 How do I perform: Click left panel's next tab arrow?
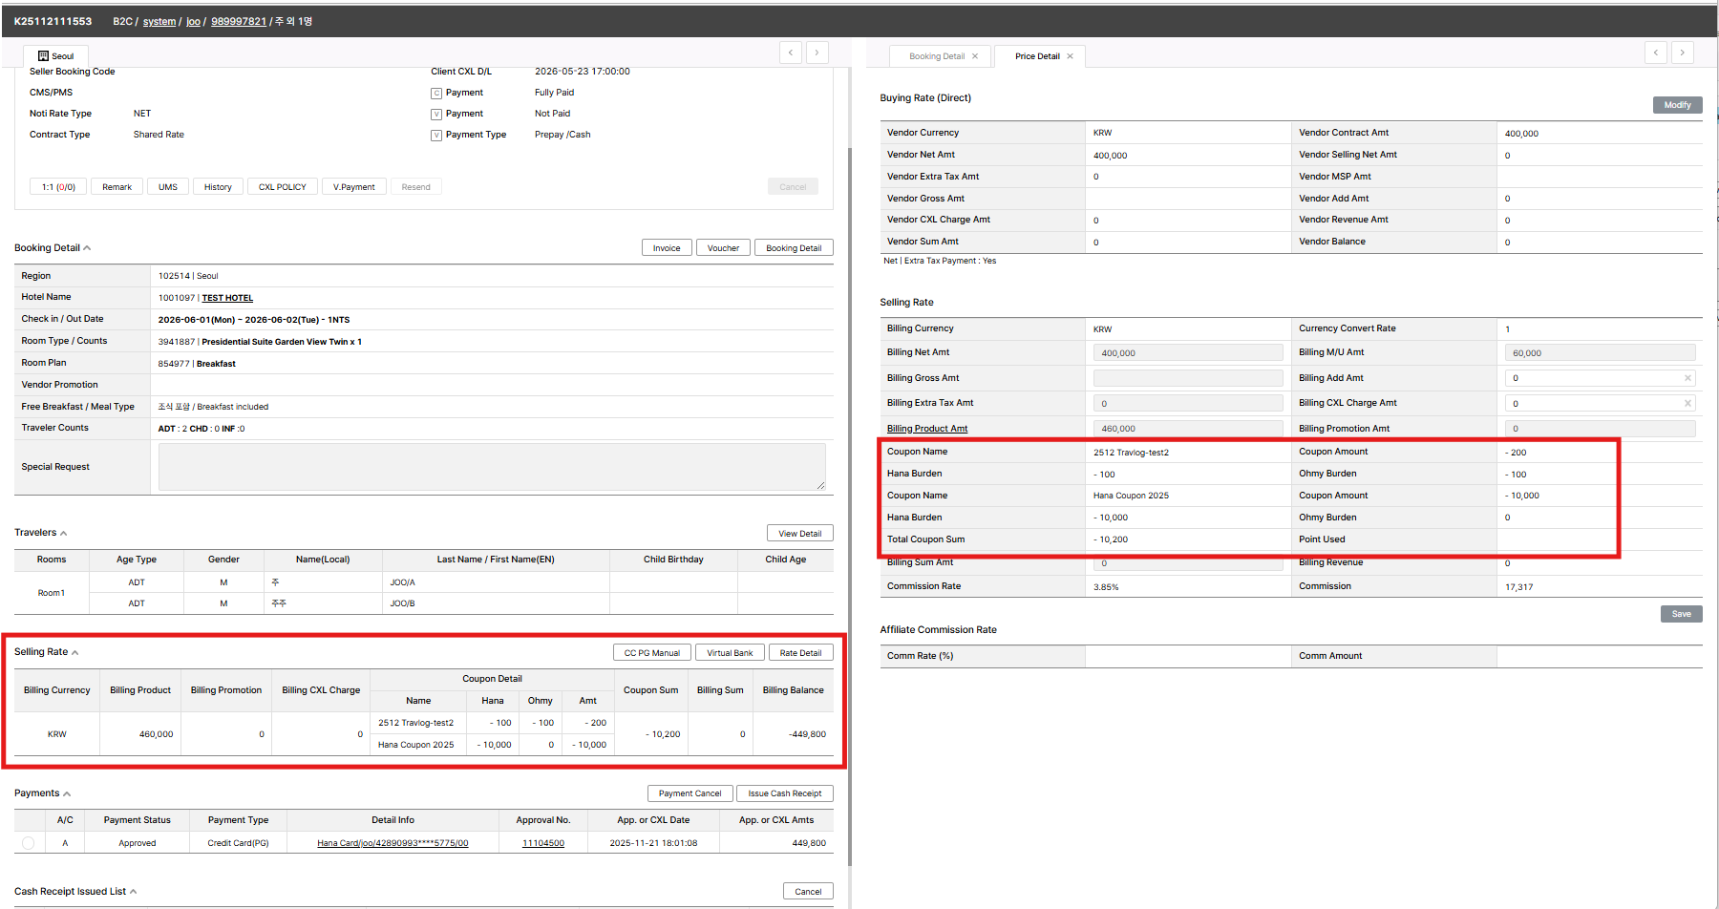[x=817, y=53]
